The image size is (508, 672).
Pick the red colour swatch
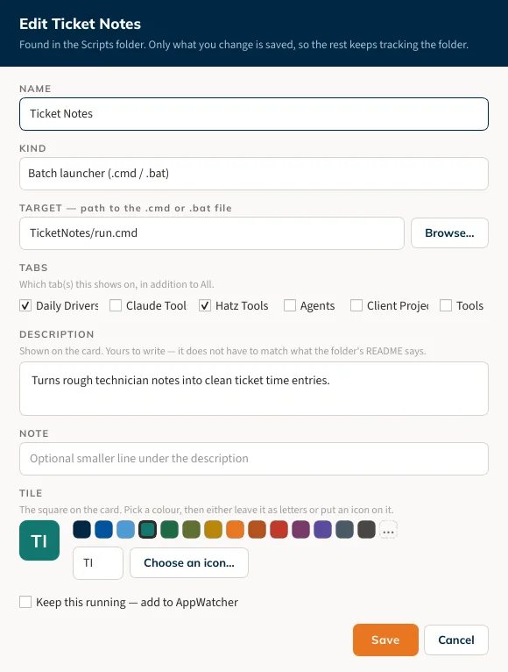tap(279, 530)
